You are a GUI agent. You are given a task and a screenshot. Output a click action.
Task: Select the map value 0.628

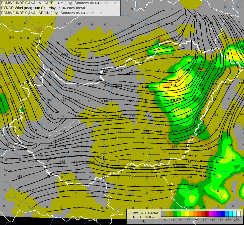(x=38, y=38)
